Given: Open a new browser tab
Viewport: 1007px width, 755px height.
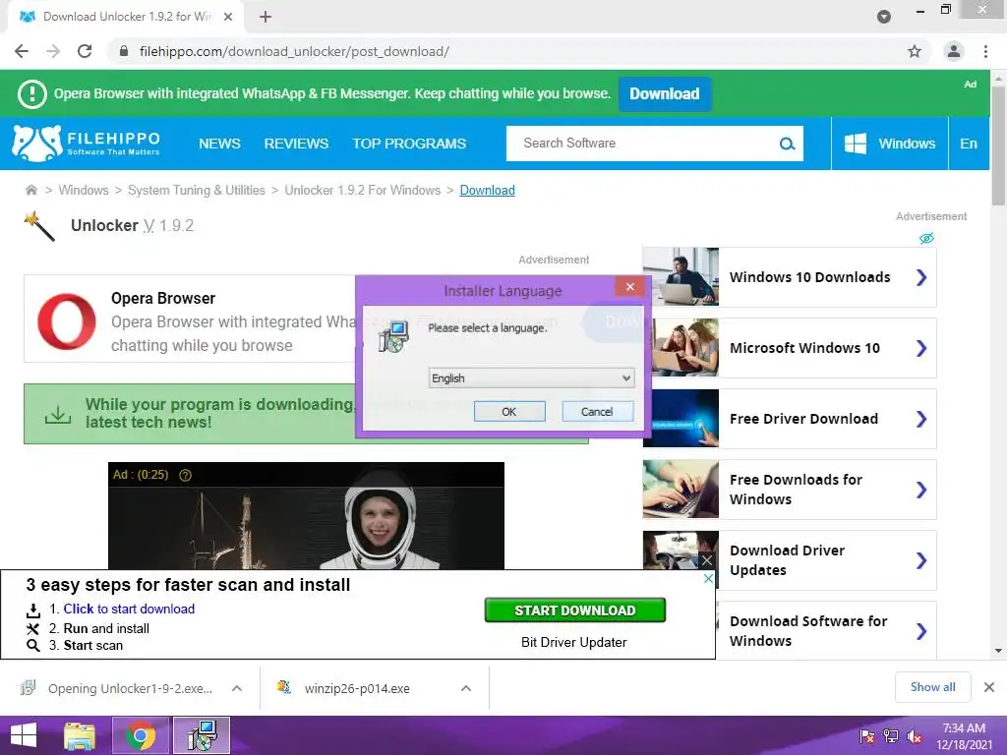Looking at the screenshot, I should 266,17.
